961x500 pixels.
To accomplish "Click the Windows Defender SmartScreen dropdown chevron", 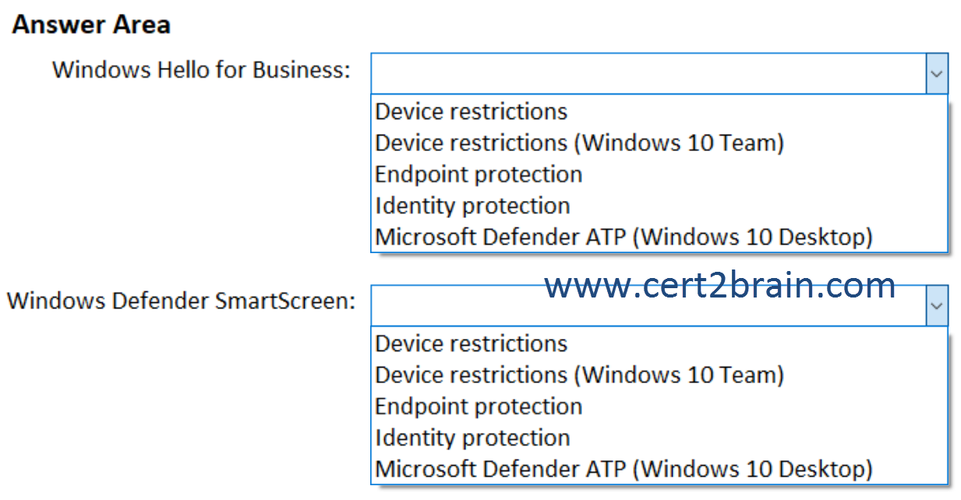I will (937, 306).
